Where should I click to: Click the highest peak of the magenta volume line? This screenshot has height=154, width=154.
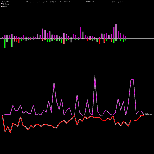(x=95, y=74)
